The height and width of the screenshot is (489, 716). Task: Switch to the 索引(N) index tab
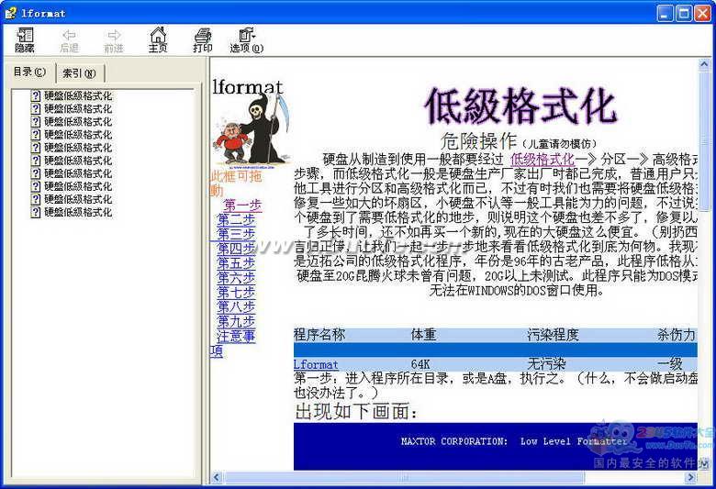tap(80, 73)
